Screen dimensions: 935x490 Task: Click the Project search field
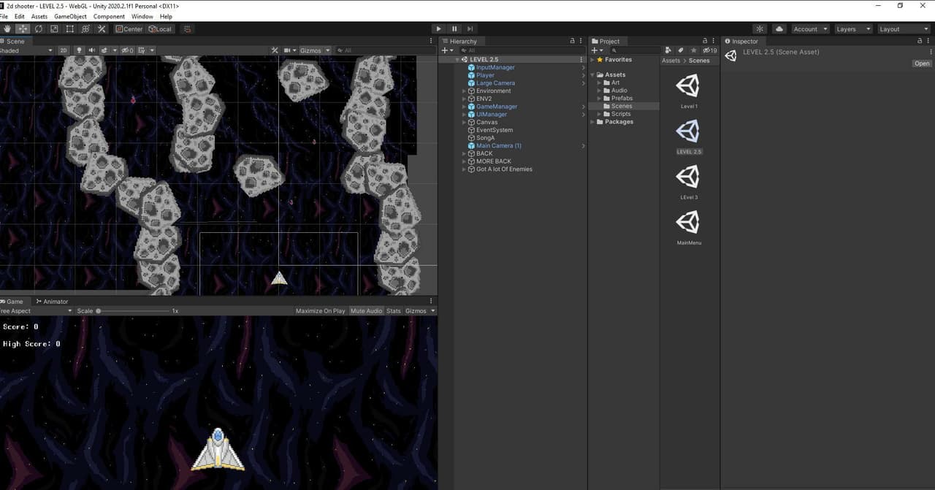[635, 50]
